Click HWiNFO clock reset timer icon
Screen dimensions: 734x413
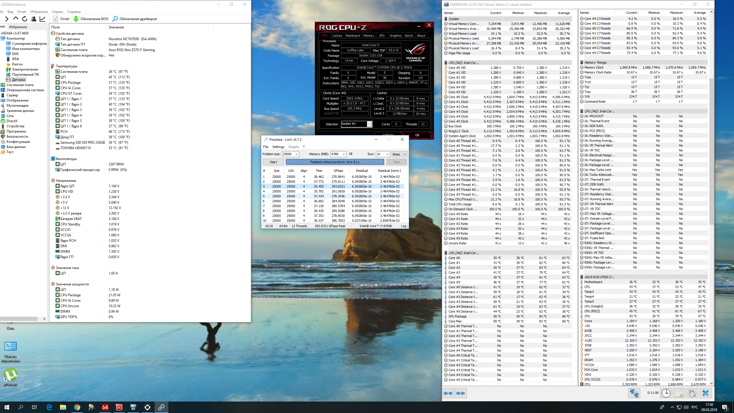[666, 393]
